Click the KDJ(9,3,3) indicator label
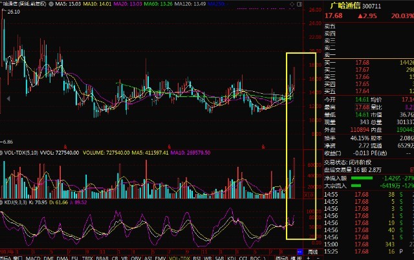 tap(19, 202)
